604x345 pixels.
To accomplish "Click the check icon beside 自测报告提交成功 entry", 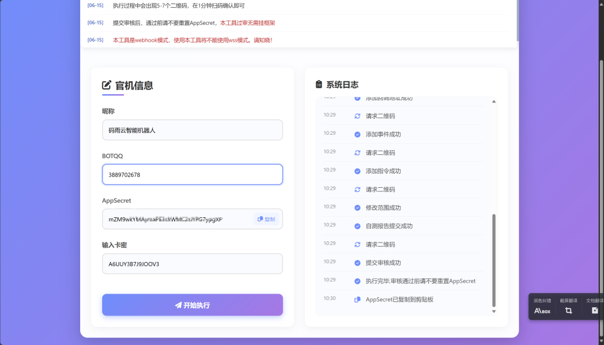I will (x=357, y=225).
